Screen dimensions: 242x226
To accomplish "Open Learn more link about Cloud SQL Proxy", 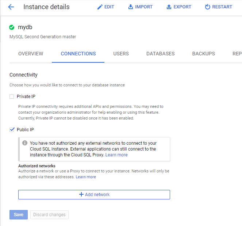I will 116,155.
